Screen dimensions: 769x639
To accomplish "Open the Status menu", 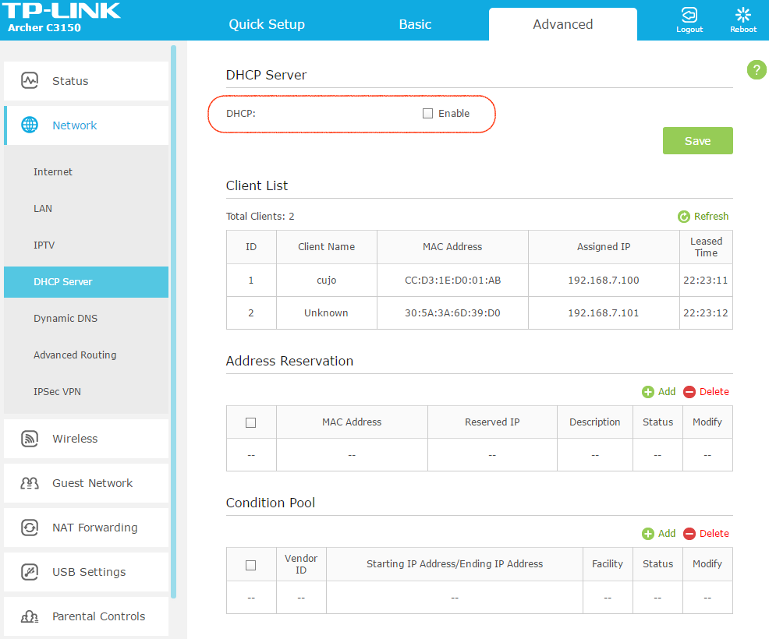I will pos(86,81).
